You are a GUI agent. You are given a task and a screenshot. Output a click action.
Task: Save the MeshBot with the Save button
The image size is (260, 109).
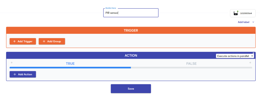[x=131, y=89]
